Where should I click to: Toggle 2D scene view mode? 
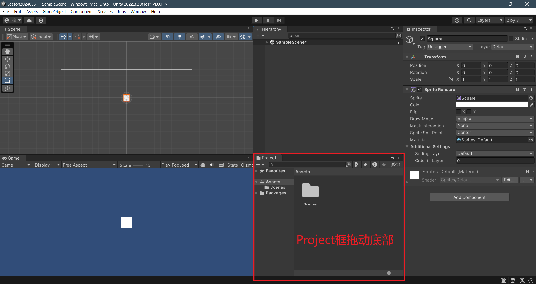167,37
